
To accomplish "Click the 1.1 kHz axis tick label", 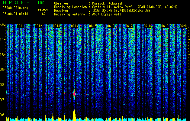I will tap(3, 39).
